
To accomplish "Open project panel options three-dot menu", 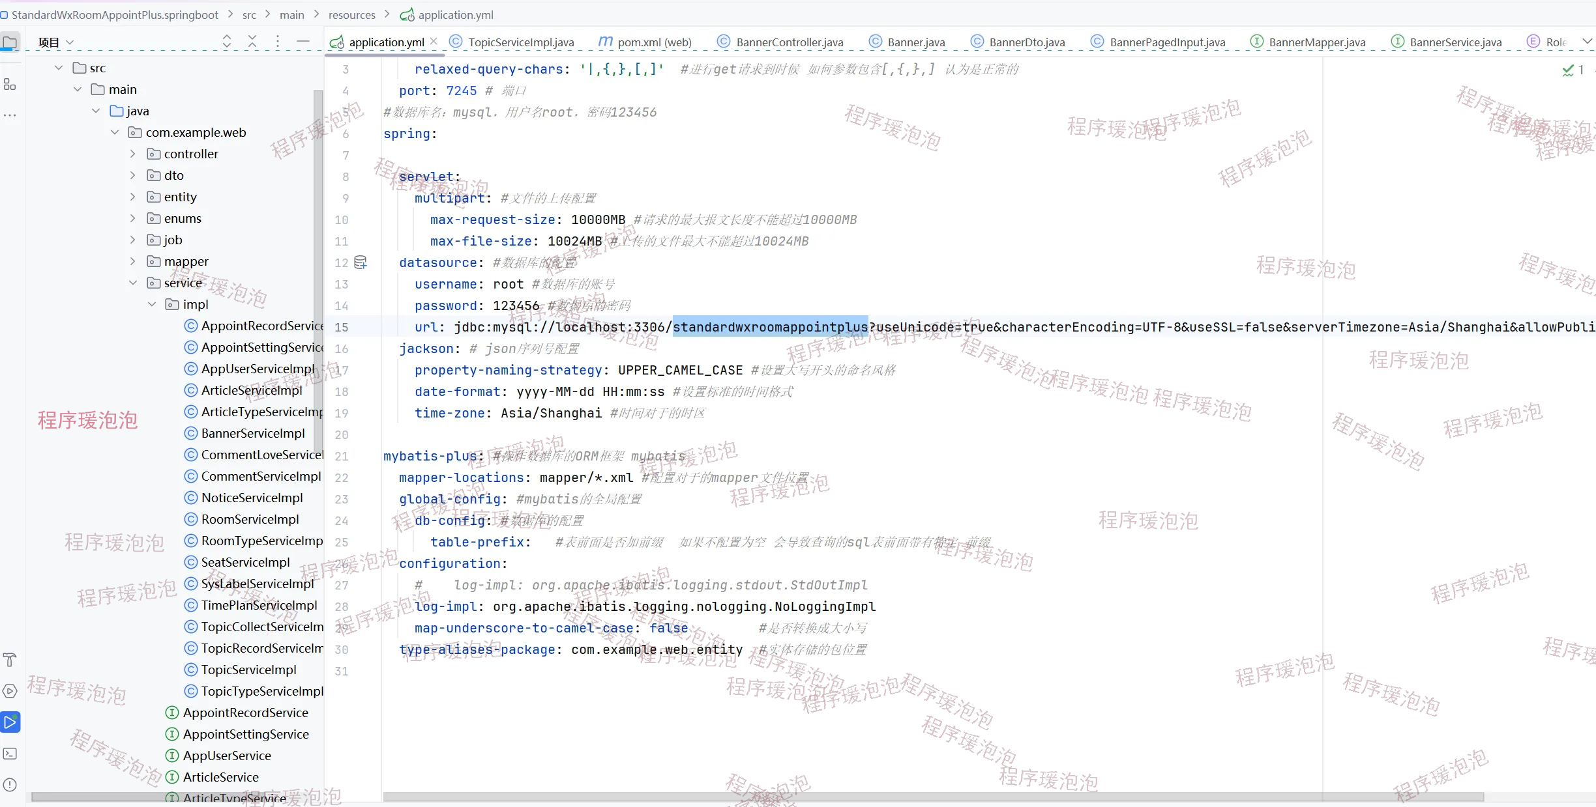I will (278, 42).
